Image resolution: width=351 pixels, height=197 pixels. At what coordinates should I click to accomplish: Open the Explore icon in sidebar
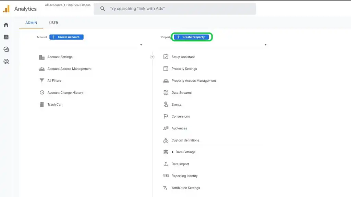tap(6, 49)
